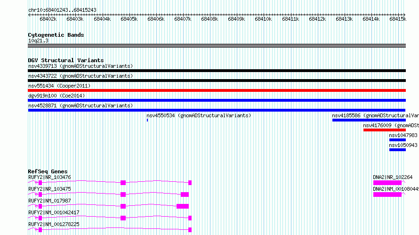Screen dimensions: 419x235
Task: Open the RUFY2|NM_001278225 transcript label
Action: 54,224
